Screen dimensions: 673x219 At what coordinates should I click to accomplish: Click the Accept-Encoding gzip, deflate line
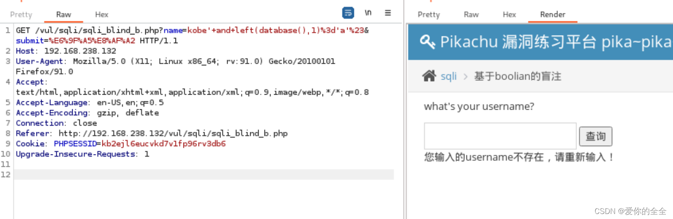click(x=87, y=113)
